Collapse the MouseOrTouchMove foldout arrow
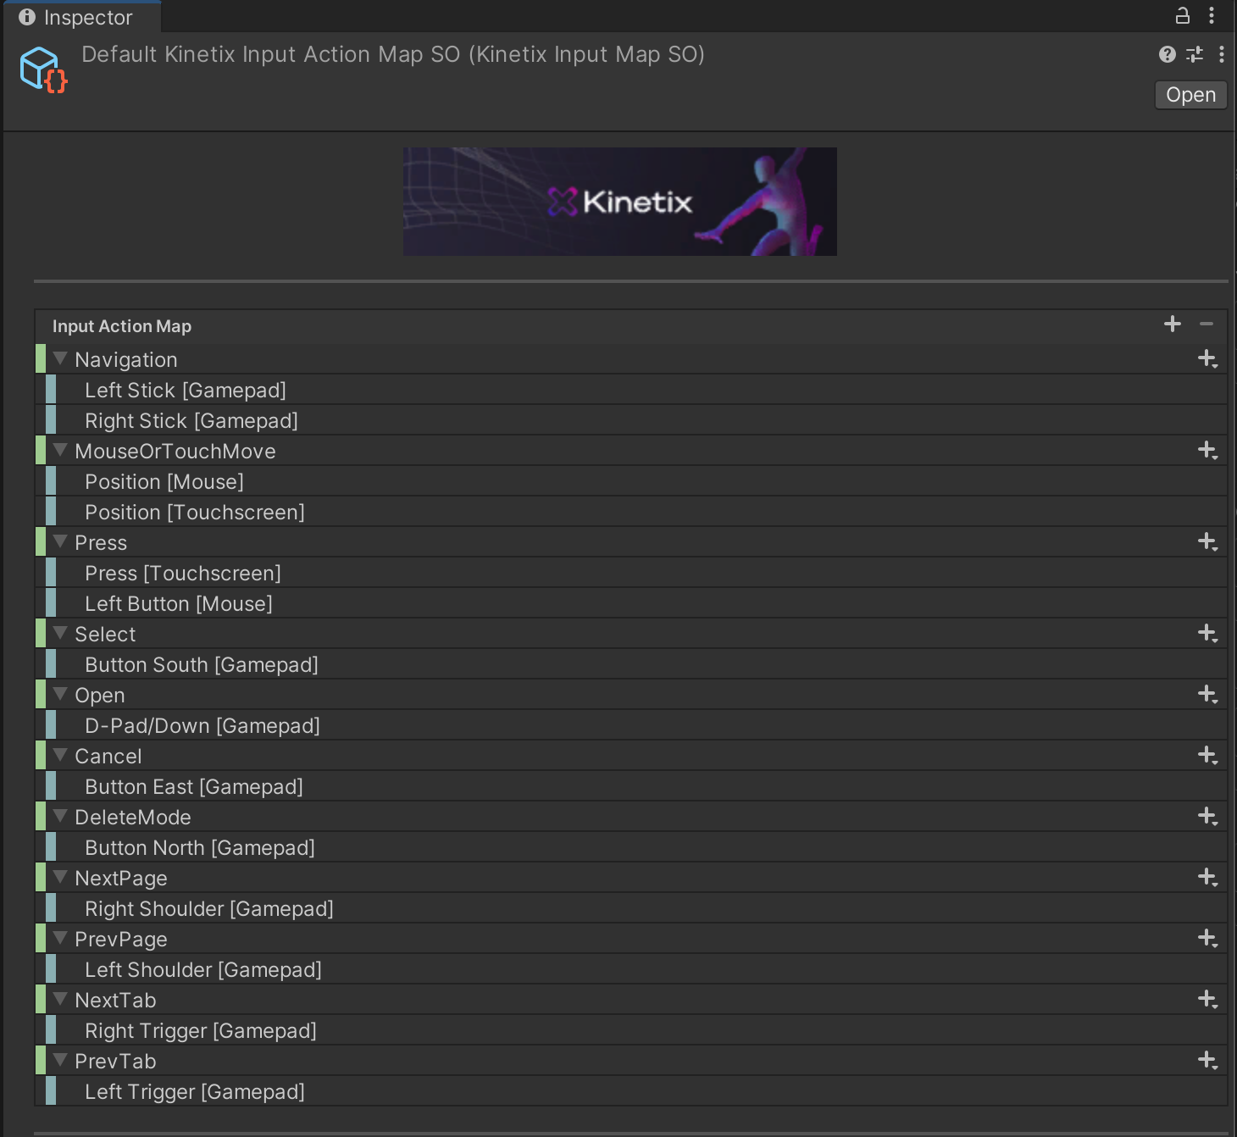 pos(60,450)
